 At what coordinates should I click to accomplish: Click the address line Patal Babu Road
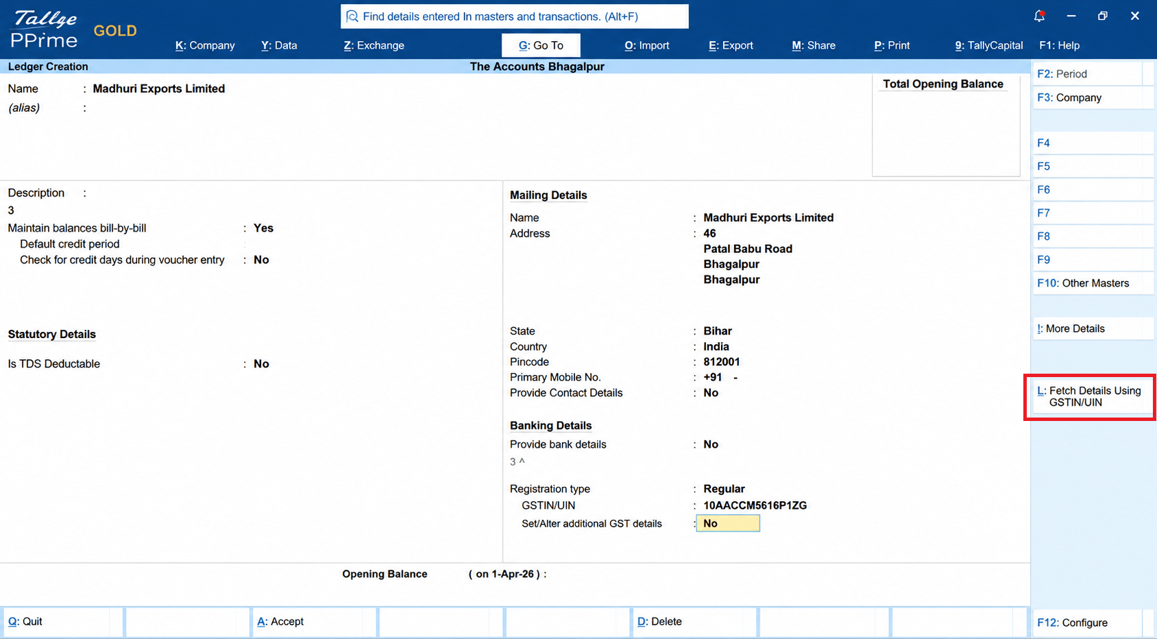point(748,249)
